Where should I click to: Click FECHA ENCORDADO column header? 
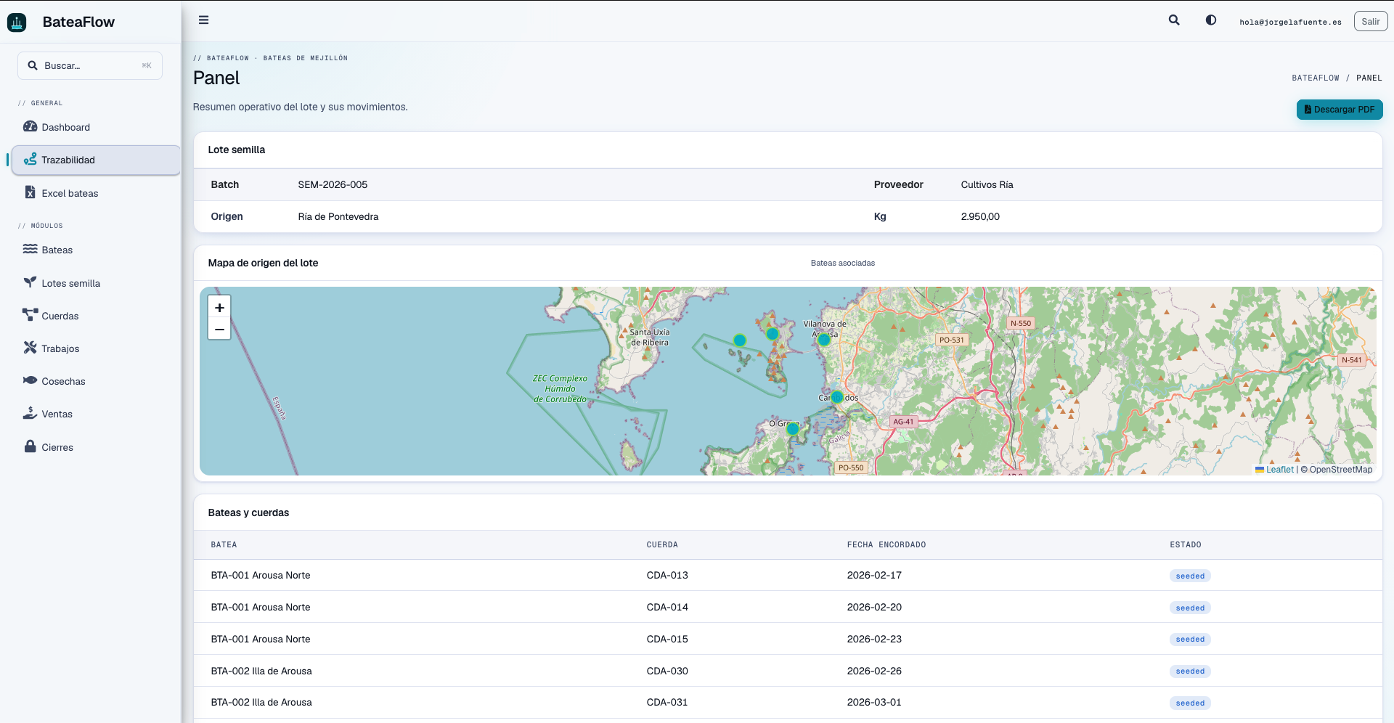[x=886, y=544]
